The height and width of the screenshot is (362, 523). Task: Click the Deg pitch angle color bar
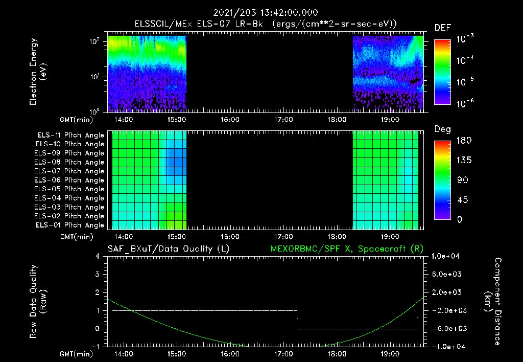[443, 180]
